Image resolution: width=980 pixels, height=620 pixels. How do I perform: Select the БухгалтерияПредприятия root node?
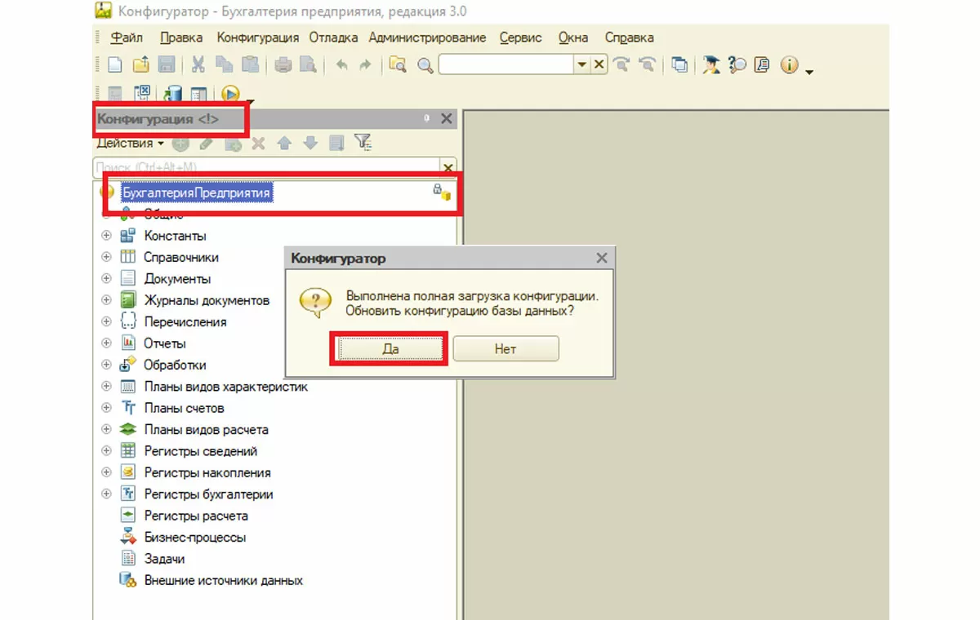(196, 193)
